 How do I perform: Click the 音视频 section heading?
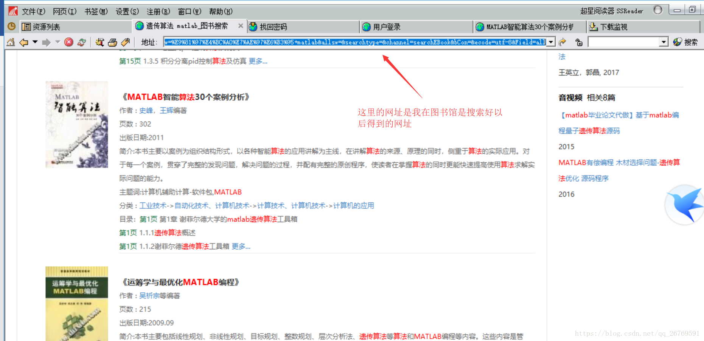[x=570, y=97]
